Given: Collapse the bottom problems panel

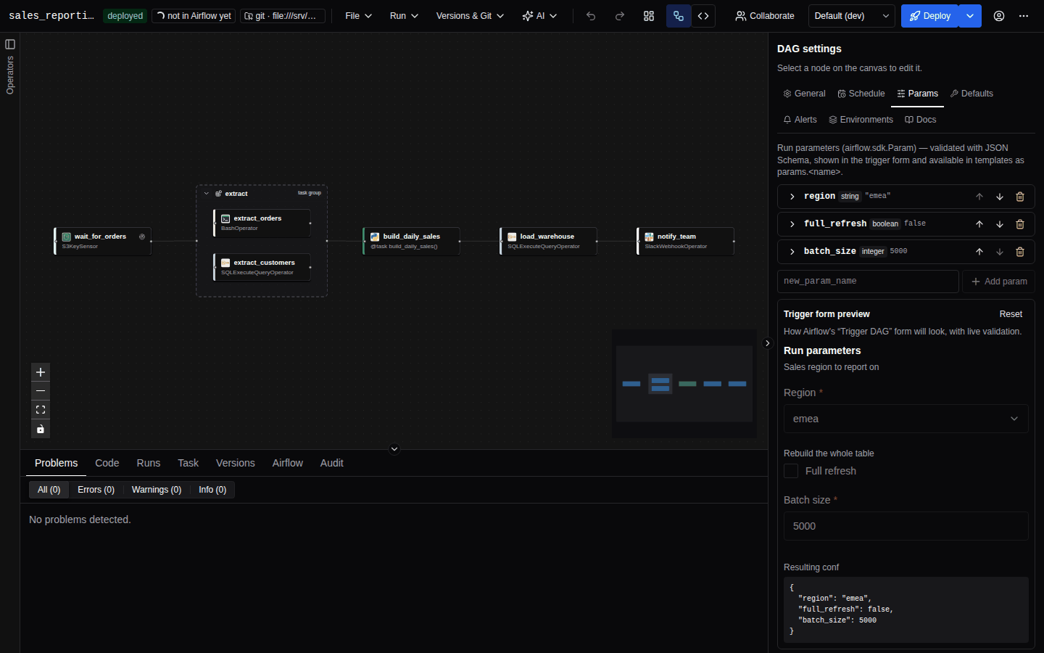Looking at the screenshot, I should [x=394, y=449].
